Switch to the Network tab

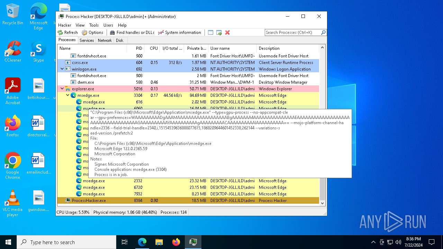(105, 40)
